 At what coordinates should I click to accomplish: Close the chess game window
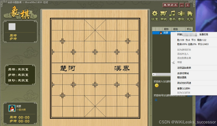[187, 5]
